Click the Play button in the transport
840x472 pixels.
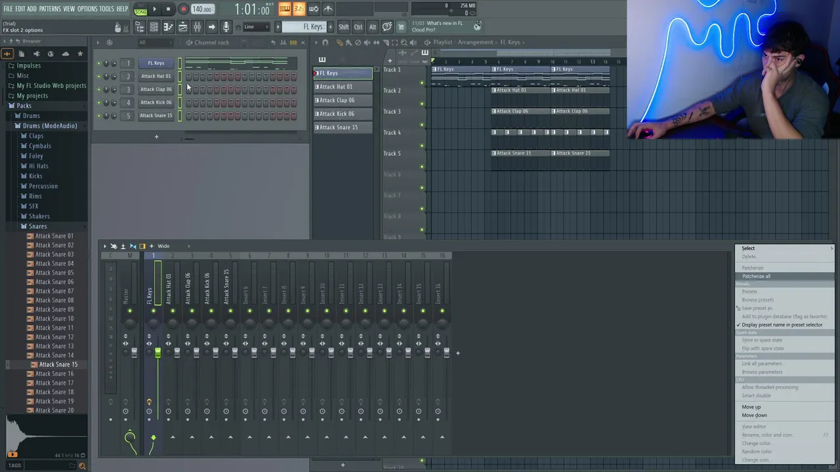tap(155, 9)
